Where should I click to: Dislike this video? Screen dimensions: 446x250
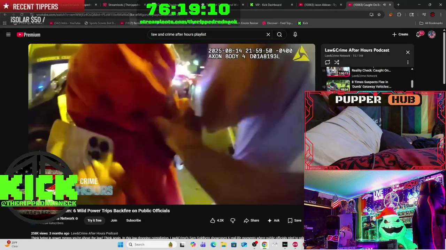click(233, 220)
